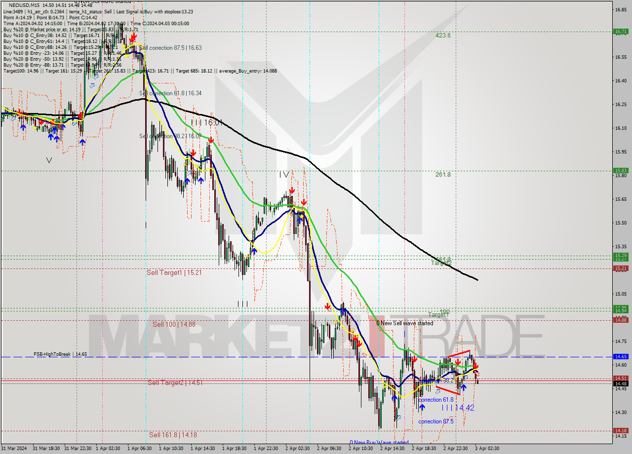Select the '3 Apr 02:30' time axis label
The height and width of the screenshot is (454, 632).
pyautogui.click(x=488, y=449)
